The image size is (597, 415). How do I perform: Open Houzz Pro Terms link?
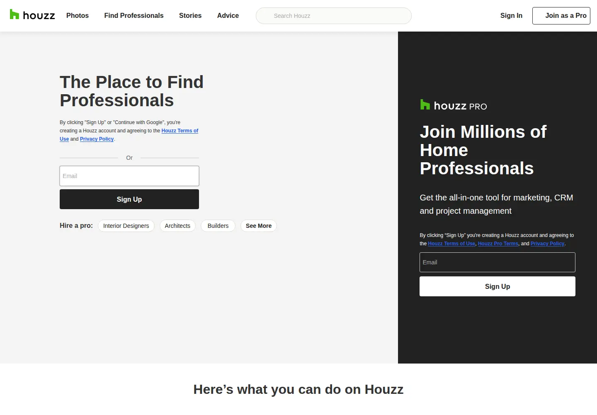pyautogui.click(x=498, y=244)
